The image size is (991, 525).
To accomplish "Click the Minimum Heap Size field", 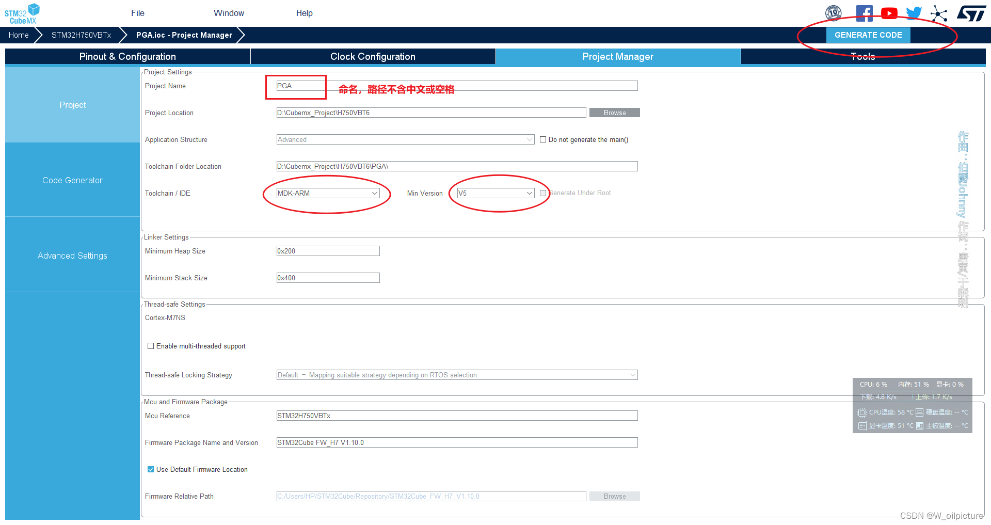I will click(x=328, y=251).
